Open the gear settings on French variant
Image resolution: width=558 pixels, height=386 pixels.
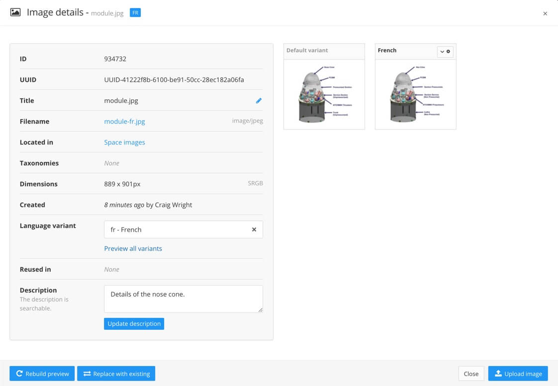click(x=449, y=52)
